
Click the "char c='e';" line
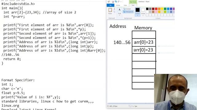coord(12,89)
